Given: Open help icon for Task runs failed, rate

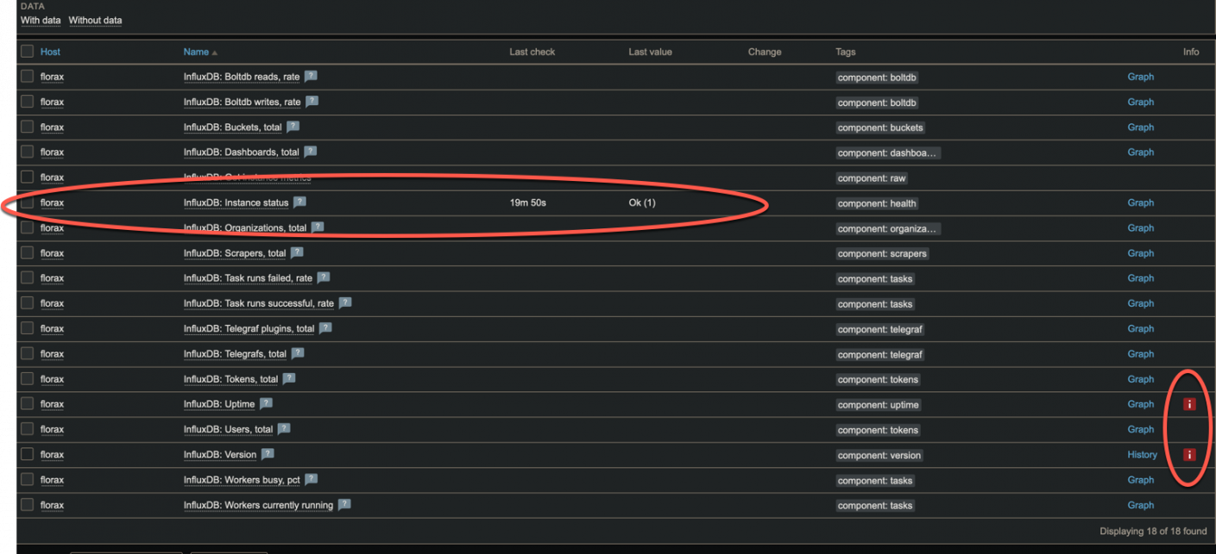Looking at the screenshot, I should click(324, 277).
